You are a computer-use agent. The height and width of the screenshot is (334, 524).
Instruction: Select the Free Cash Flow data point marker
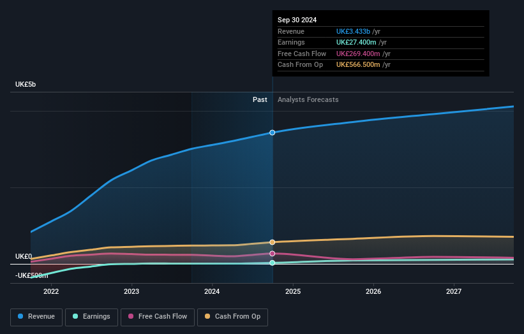pos(273,254)
